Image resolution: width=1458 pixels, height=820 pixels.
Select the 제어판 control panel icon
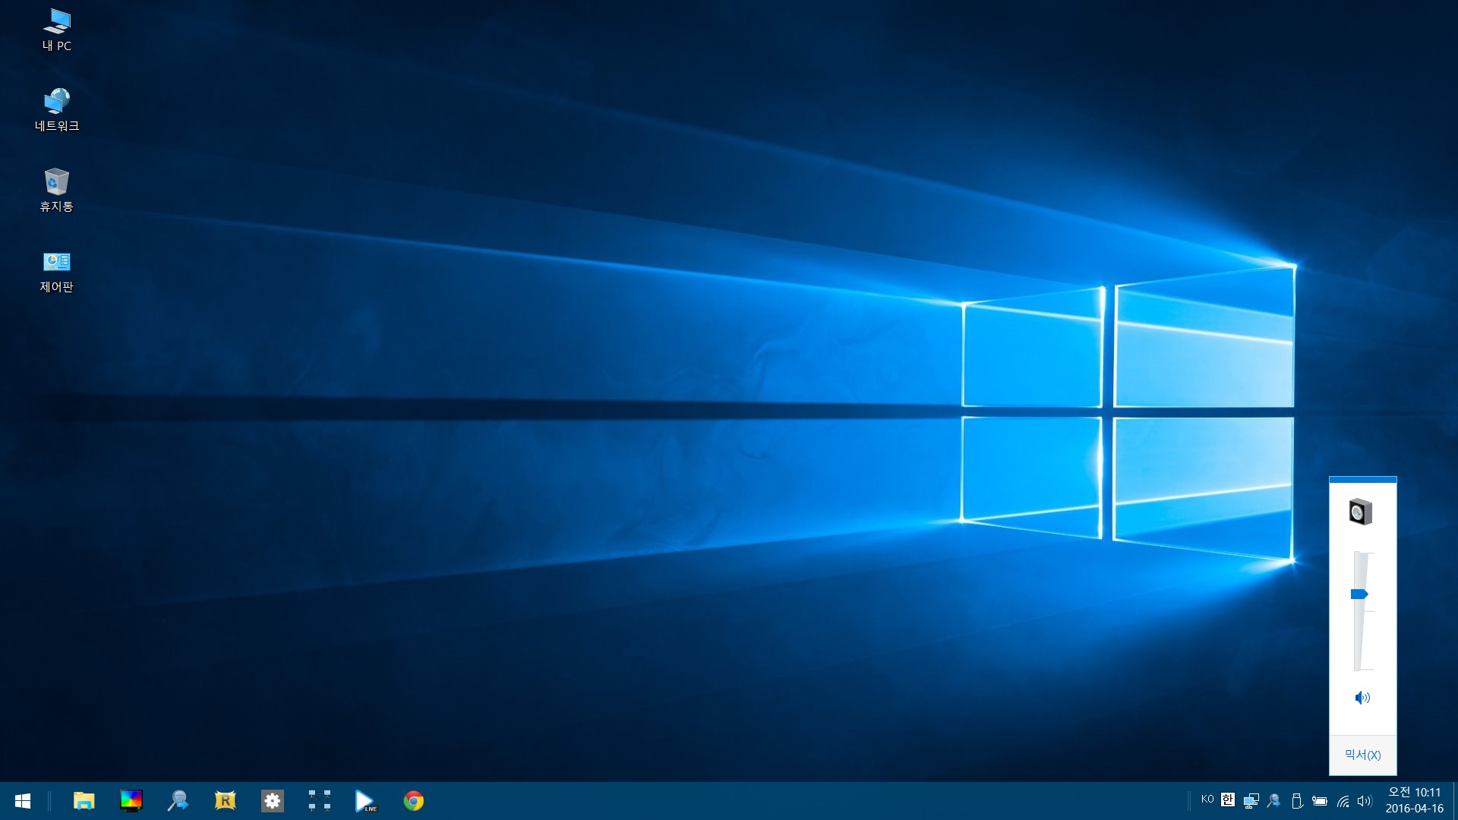pyautogui.click(x=57, y=271)
